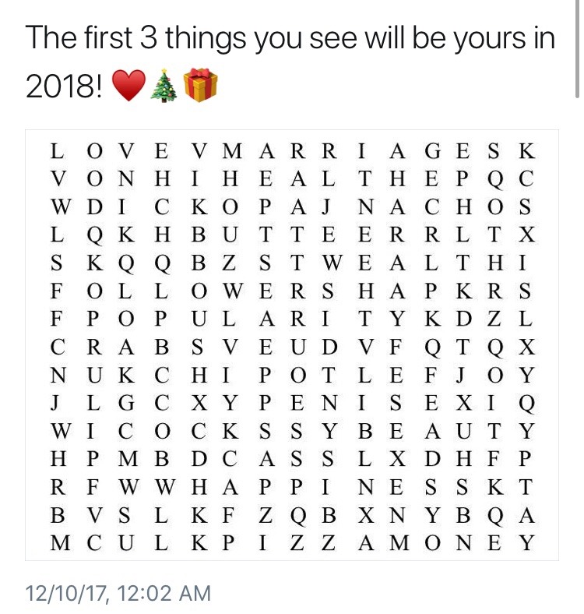Tap the word HAPPINESS in the puzzle
This screenshot has width=584, height=614.
click(331, 487)
